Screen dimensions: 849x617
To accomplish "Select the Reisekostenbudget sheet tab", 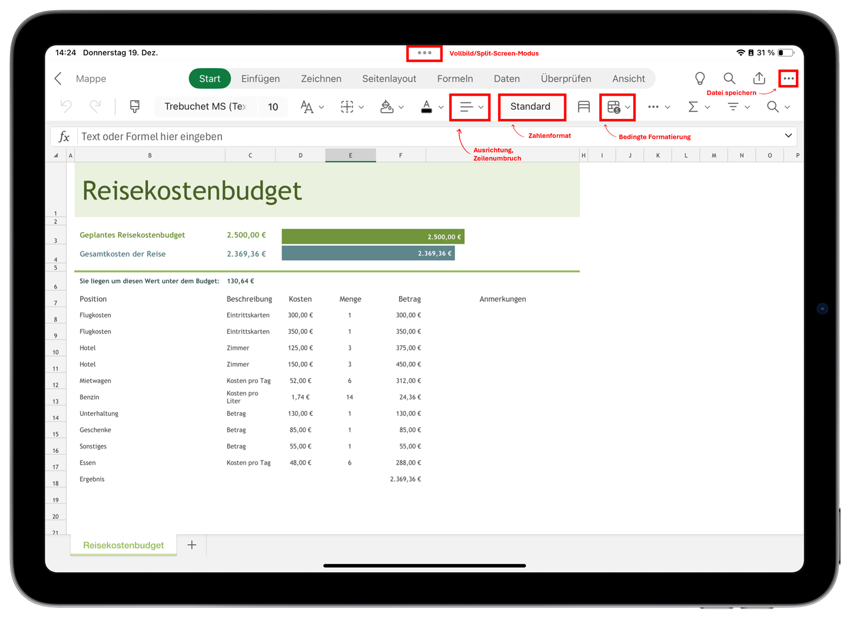I will pyautogui.click(x=123, y=545).
